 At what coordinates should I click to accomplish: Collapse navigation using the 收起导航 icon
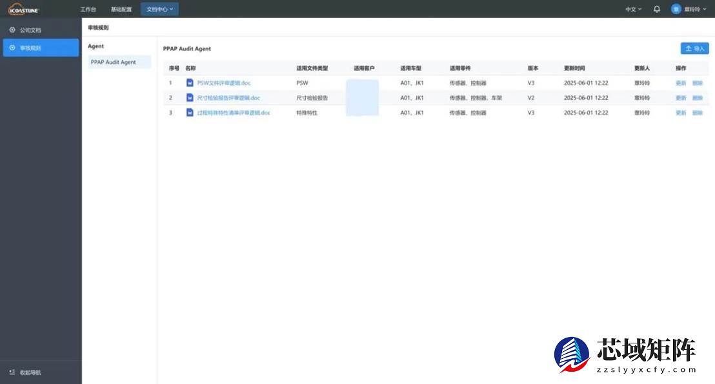tap(10, 372)
